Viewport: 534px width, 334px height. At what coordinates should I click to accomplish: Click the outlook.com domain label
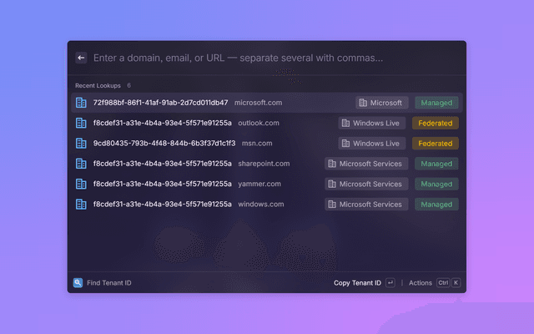(x=259, y=123)
